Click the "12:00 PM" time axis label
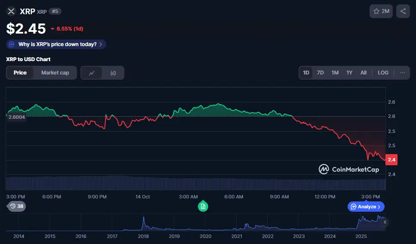 coord(325,197)
